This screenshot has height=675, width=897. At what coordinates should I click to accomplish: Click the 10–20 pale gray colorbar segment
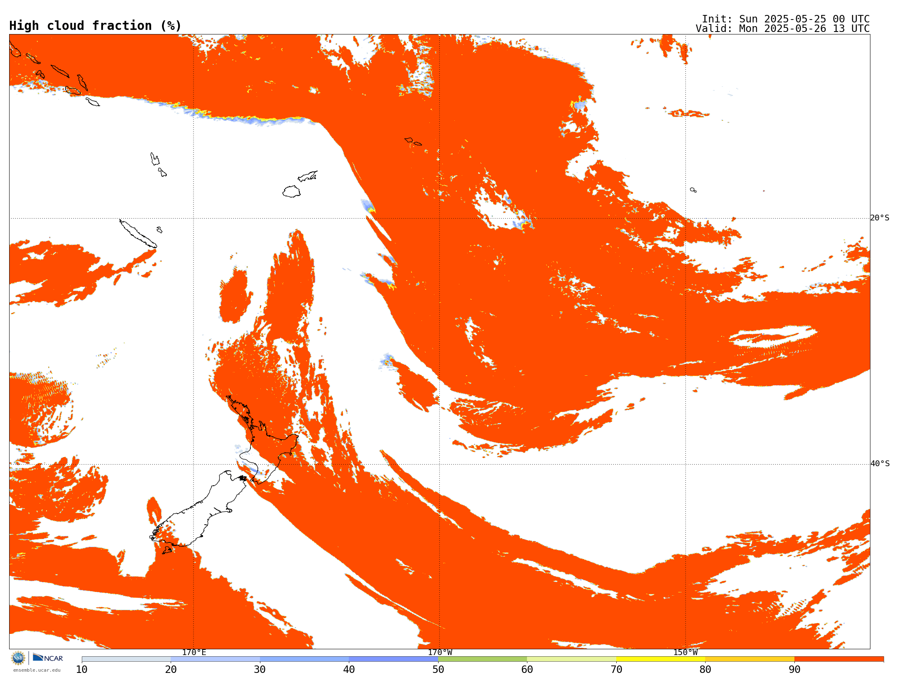[x=126, y=659]
